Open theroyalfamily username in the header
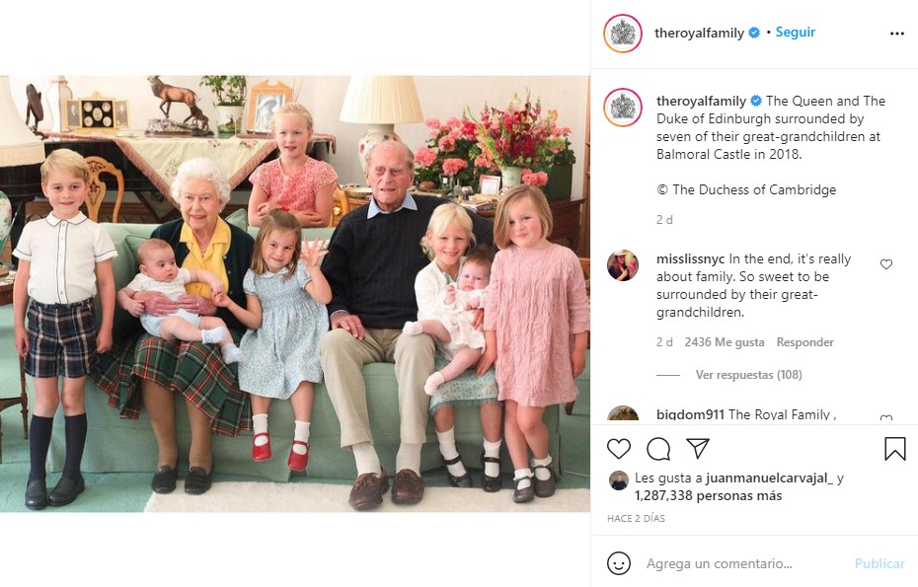Viewport: 918px width, 587px height. 699,33
